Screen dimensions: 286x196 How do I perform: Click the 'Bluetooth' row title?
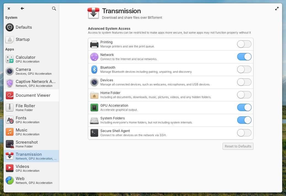tap(108, 68)
